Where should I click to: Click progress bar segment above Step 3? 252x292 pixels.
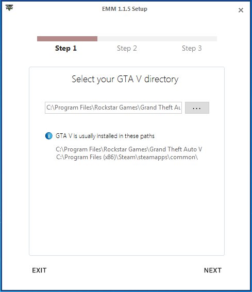[x=187, y=39]
